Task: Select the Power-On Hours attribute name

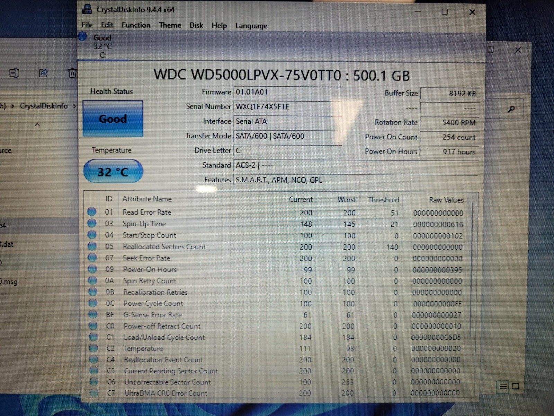Action: point(150,269)
